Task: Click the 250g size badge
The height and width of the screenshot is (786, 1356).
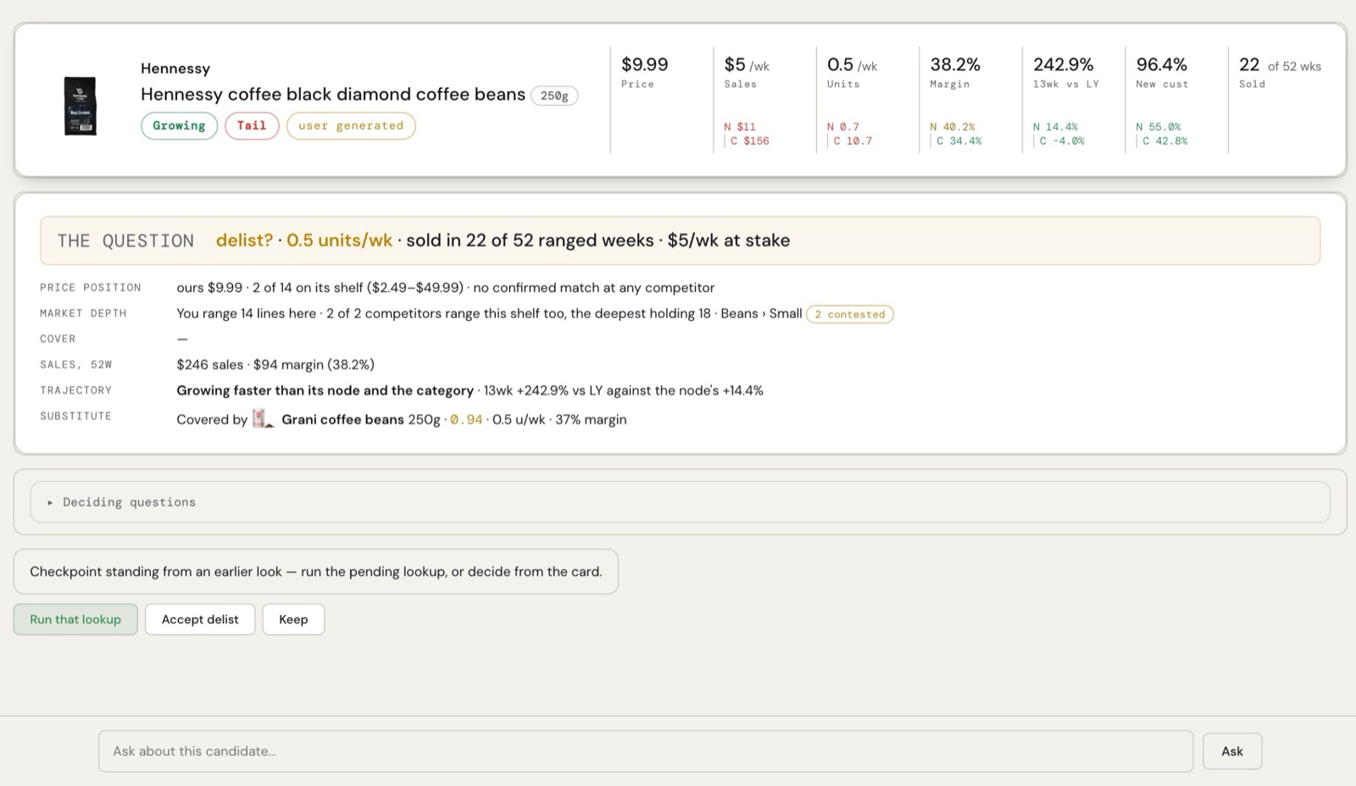Action: click(x=554, y=96)
